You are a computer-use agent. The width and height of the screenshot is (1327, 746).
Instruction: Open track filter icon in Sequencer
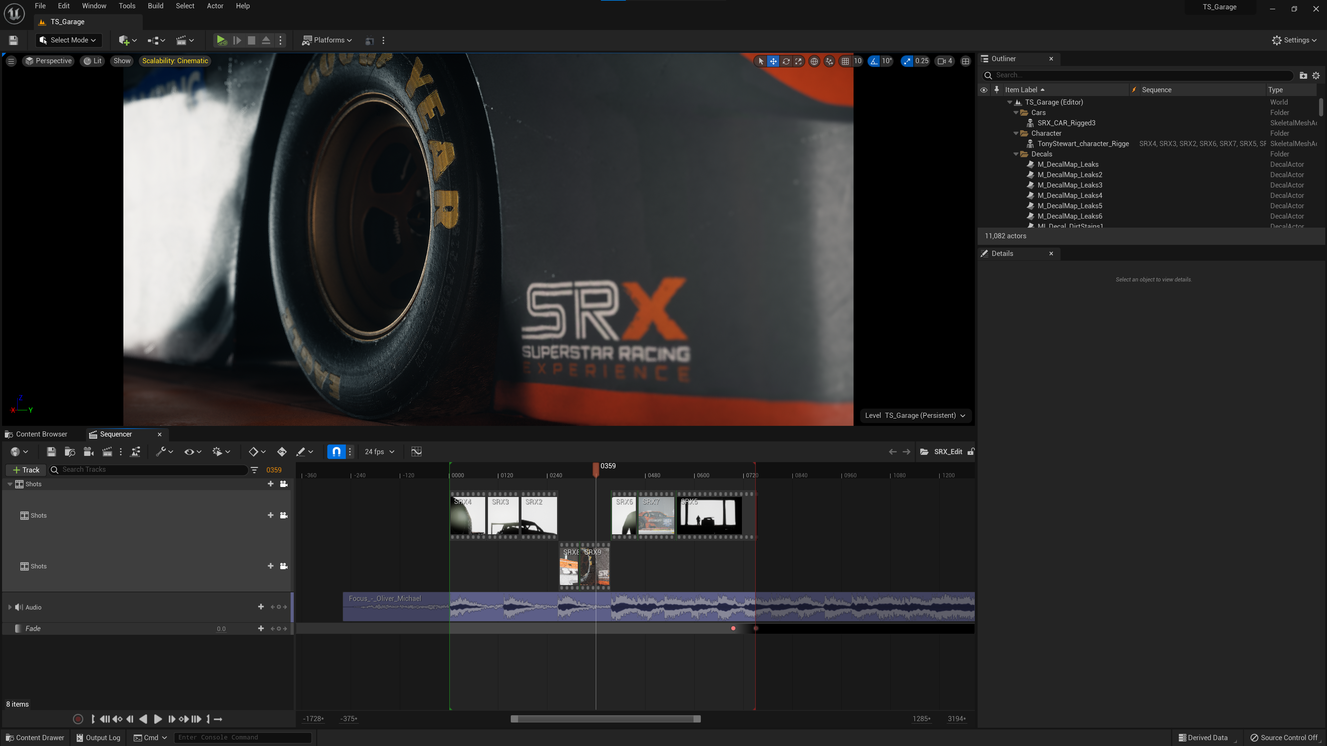[x=254, y=470]
